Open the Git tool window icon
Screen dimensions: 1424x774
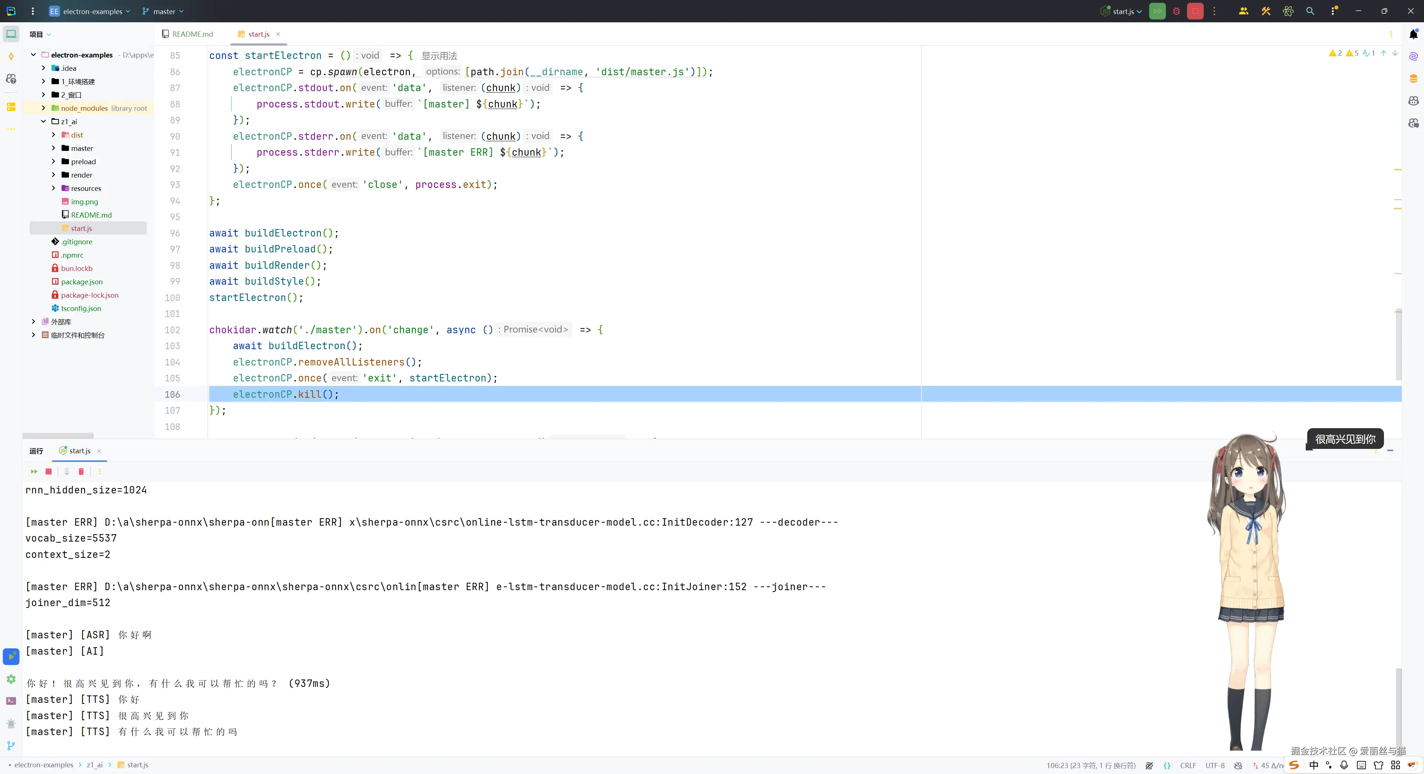tap(11, 746)
